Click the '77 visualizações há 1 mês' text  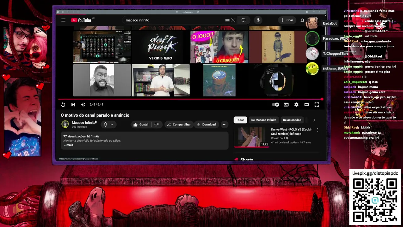[x=81, y=137]
